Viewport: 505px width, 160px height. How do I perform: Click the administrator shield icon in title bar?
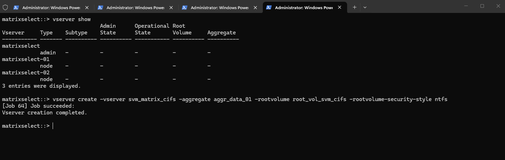click(x=5, y=7)
